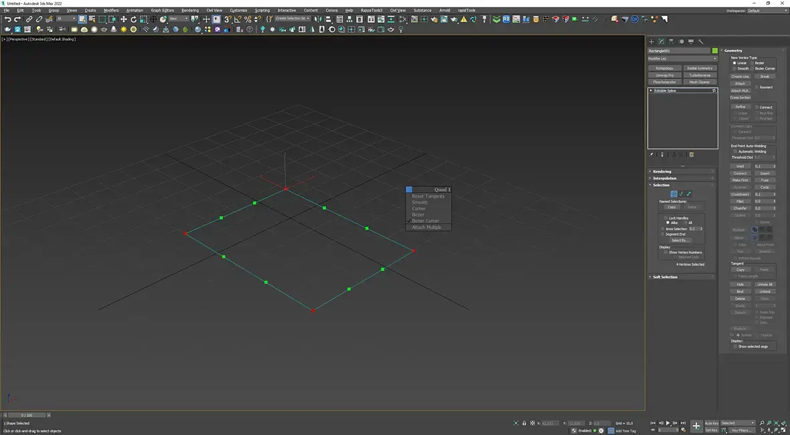
Task: Select the Select and Move tool
Action: tap(123, 19)
